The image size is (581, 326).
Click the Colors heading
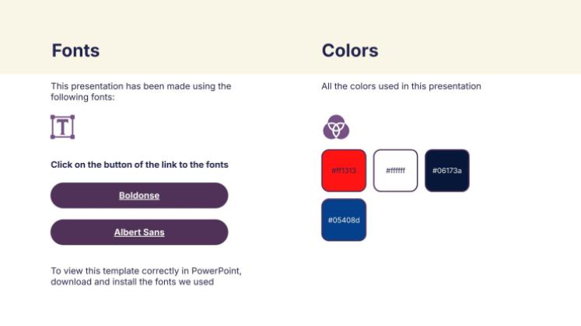pos(350,51)
